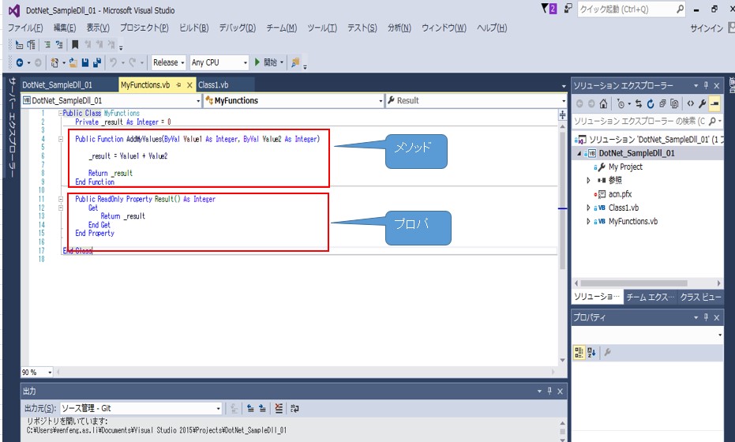Viewport: 735px width, 442px height.
Task: Click the Save All icon
Action: [x=97, y=62]
